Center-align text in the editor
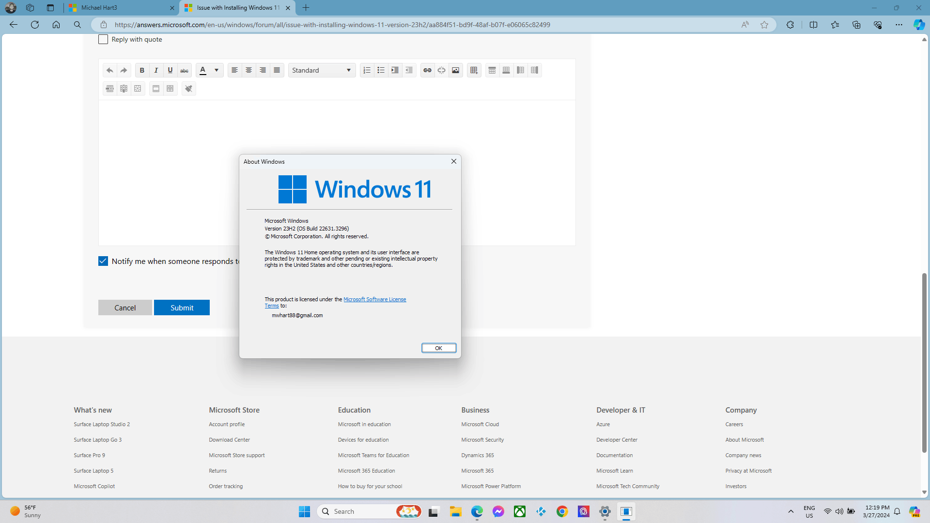 [x=248, y=70]
